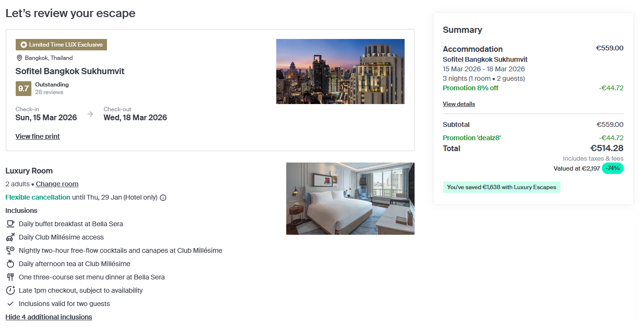Click the late checkout clock icon
Image resolution: width=639 pixels, height=326 pixels.
[x=10, y=290]
